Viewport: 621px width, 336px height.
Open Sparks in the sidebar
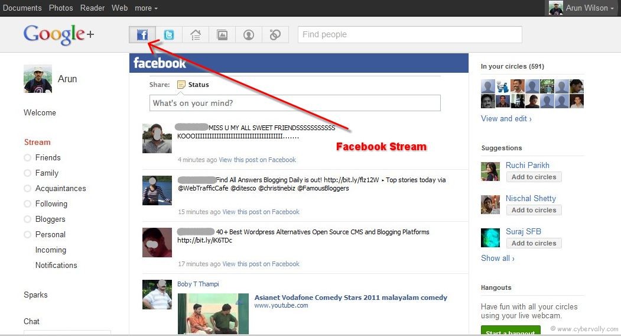coord(35,295)
